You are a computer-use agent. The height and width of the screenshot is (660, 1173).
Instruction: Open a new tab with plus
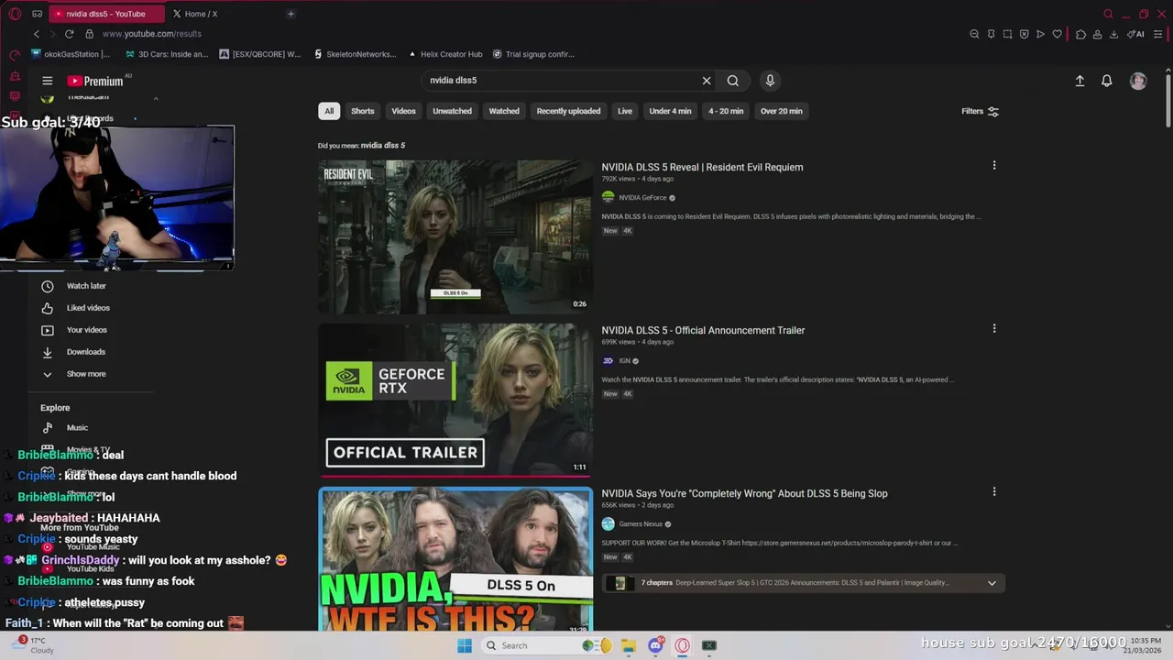pos(291,14)
